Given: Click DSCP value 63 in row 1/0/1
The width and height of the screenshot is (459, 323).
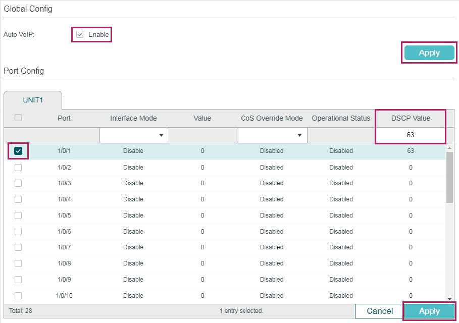Looking at the screenshot, I should click(411, 151).
